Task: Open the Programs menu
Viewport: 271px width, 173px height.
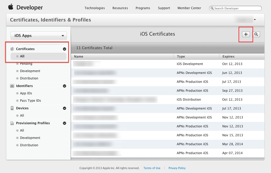Action: [x=143, y=8]
